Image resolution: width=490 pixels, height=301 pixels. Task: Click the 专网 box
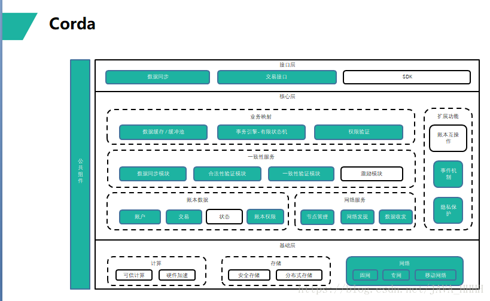[x=396, y=275]
